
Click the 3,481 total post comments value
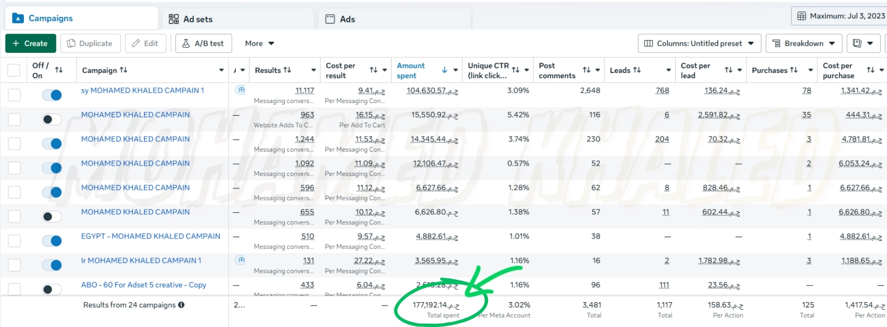(592, 305)
